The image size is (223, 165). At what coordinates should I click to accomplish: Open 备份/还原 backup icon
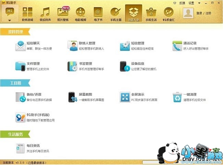21,97
